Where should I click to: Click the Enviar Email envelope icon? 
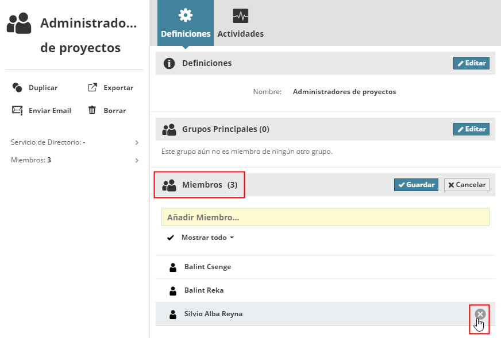coord(17,110)
